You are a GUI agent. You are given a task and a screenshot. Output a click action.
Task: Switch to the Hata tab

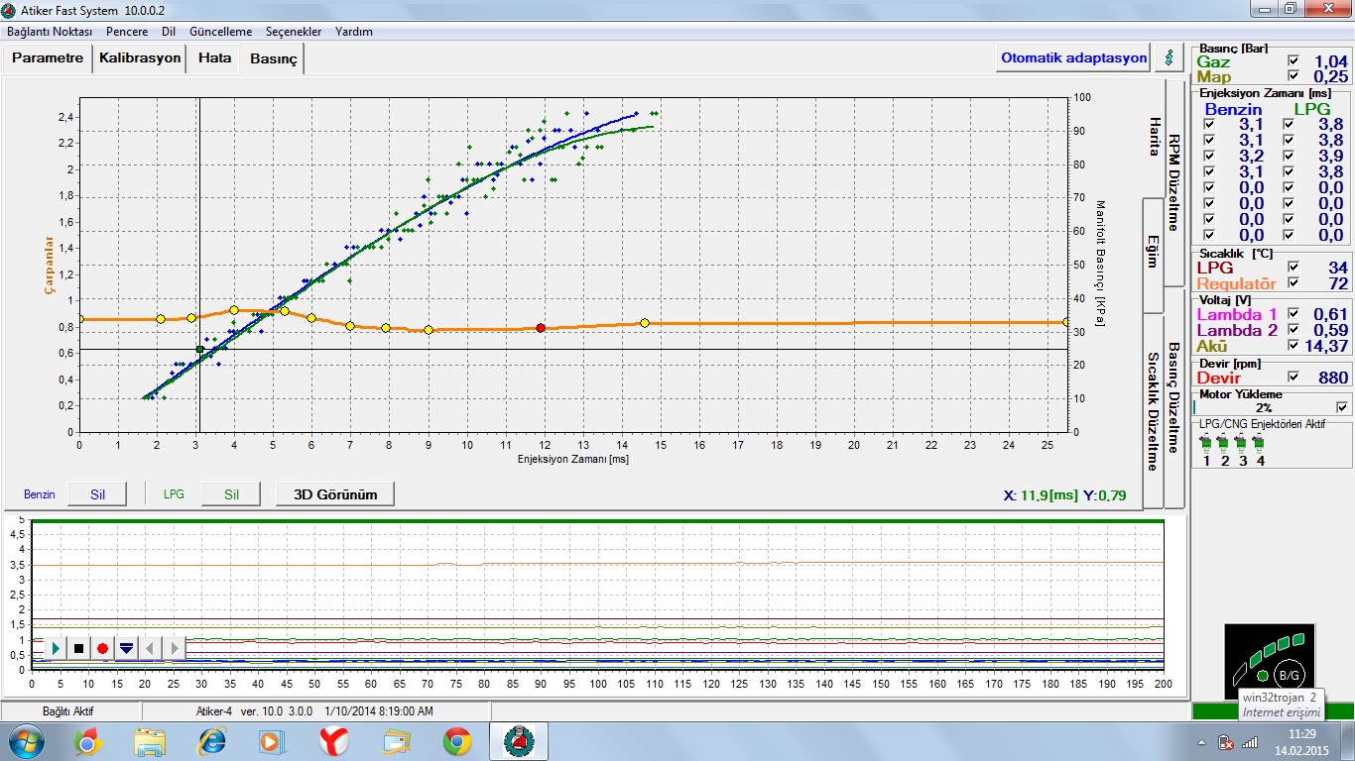(x=214, y=58)
